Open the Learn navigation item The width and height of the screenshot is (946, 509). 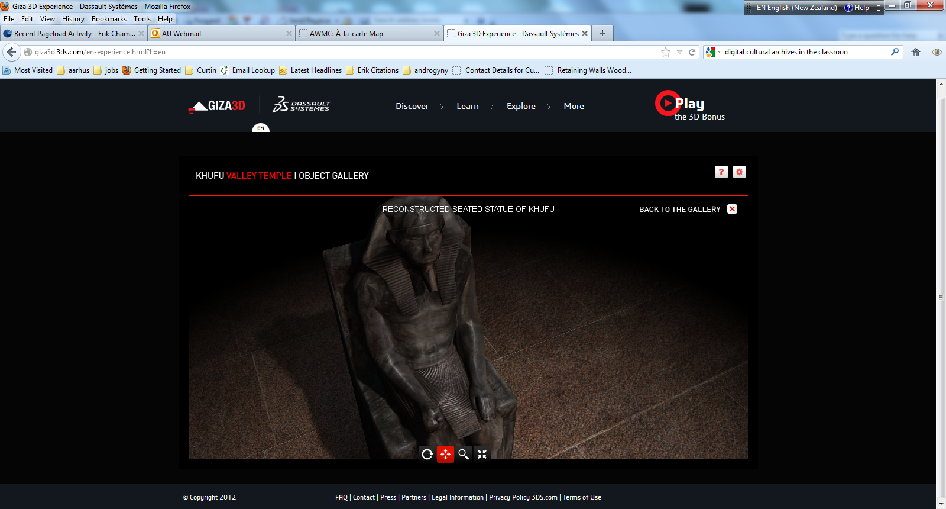468,106
